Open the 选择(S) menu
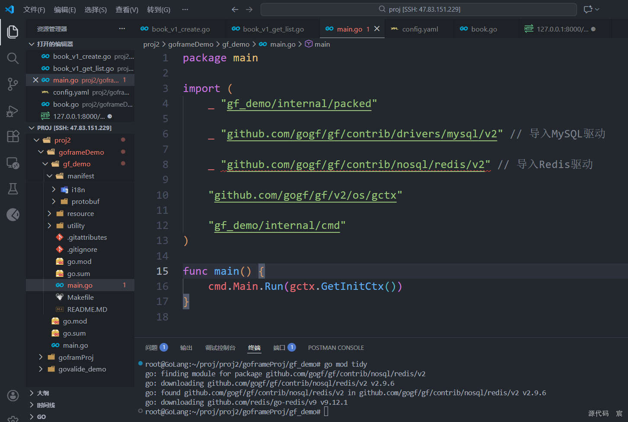This screenshot has height=422, width=628. [x=96, y=10]
